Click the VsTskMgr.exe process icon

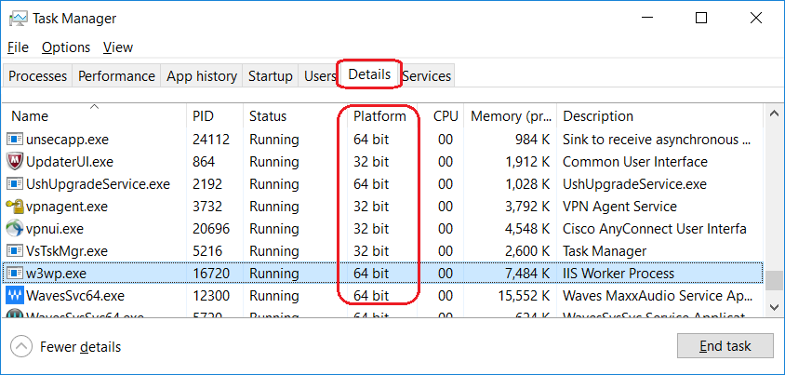click(15, 251)
